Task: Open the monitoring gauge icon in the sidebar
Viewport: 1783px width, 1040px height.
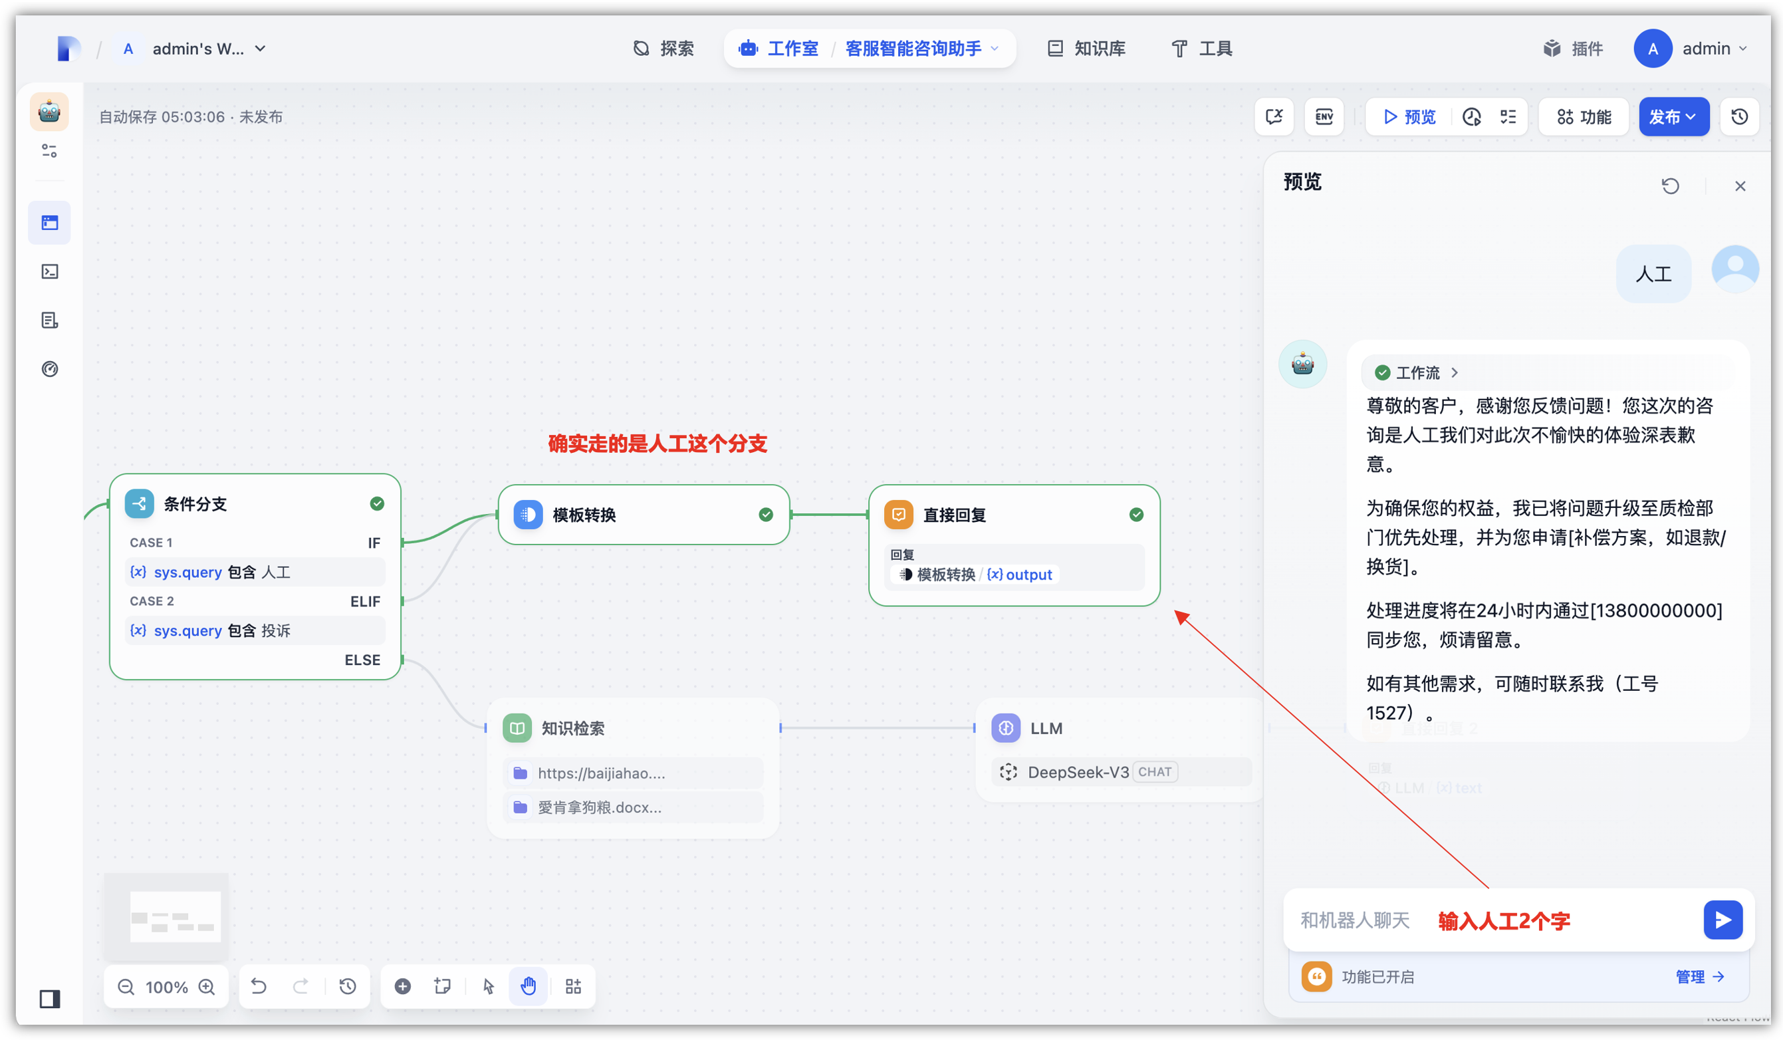Action: click(49, 368)
